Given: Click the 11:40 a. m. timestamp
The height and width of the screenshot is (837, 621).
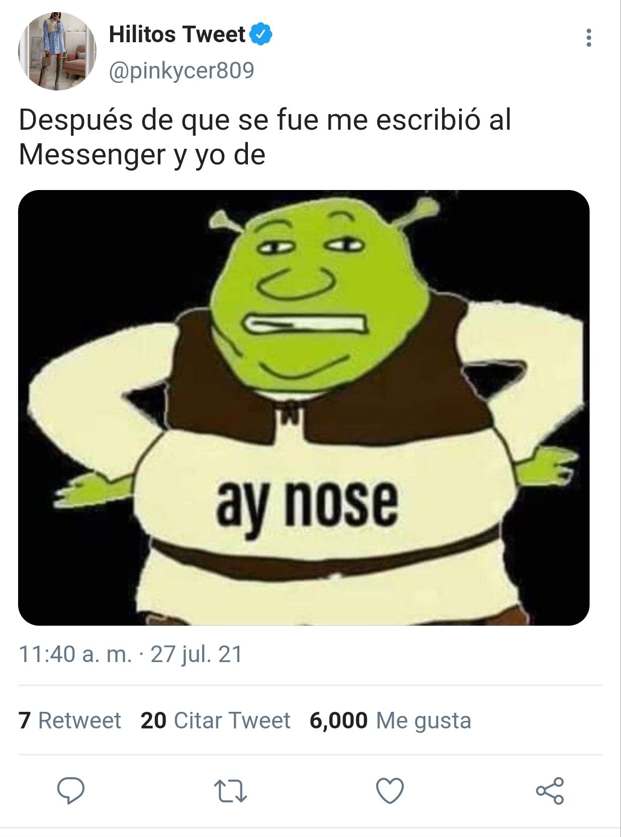Looking at the screenshot, I should click(75, 654).
